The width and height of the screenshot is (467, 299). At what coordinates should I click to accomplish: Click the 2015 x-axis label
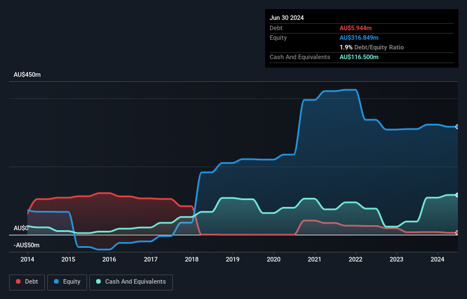[x=68, y=259]
